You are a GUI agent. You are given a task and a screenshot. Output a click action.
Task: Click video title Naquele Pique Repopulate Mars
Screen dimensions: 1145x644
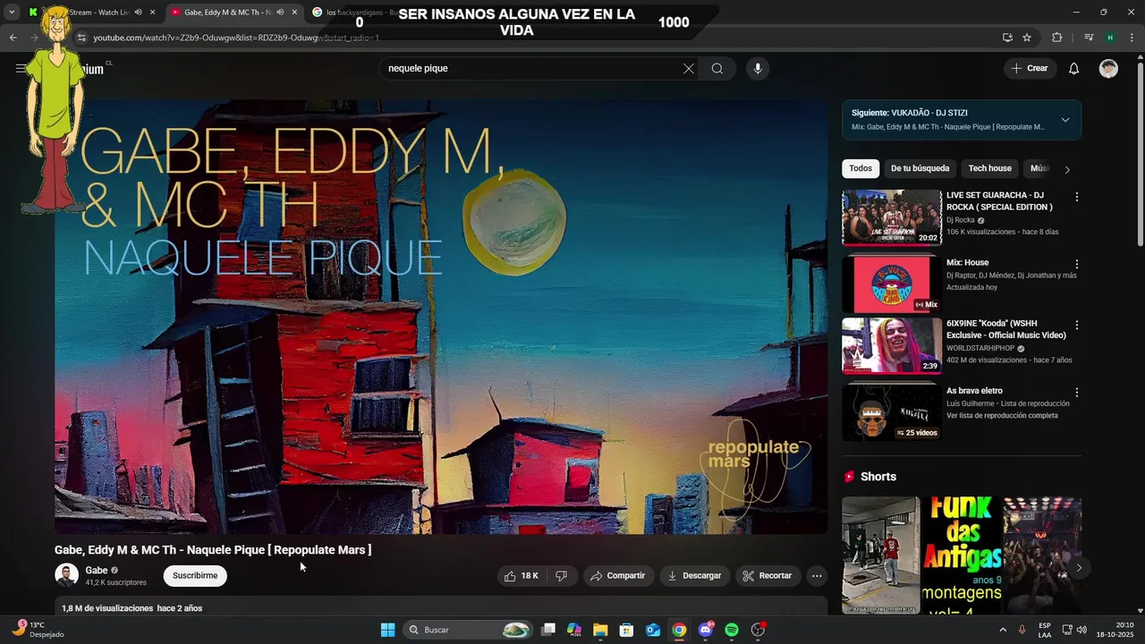click(213, 550)
